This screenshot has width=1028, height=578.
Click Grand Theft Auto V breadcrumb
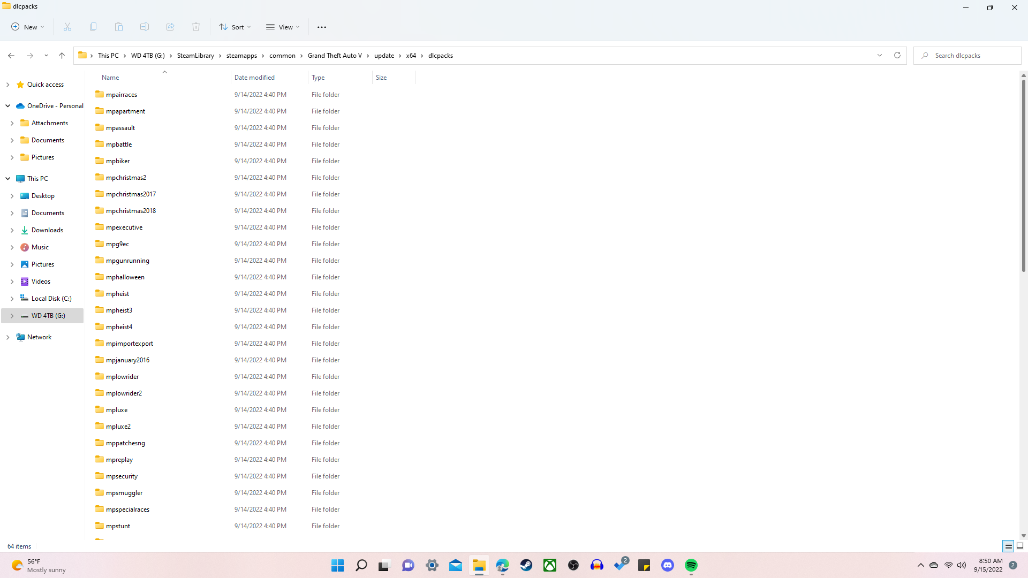pyautogui.click(x=335, y=56)
